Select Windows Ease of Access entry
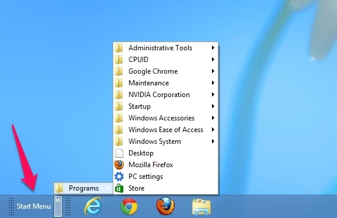 (166, 130)
